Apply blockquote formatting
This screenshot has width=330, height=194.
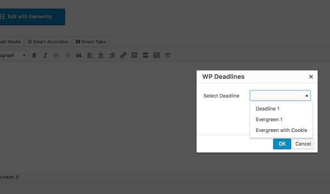(79, 55)
